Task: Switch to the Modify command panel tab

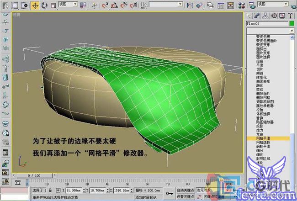Action: [257, 16]
